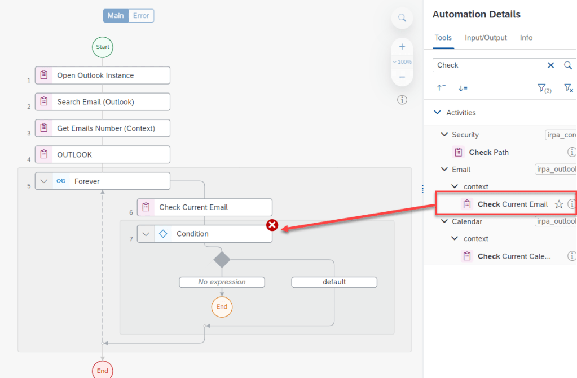Image resolution: width=577 pixels, height=378 pixels.
Task: Star the Check Current Email activity
Action: point(558,204)
